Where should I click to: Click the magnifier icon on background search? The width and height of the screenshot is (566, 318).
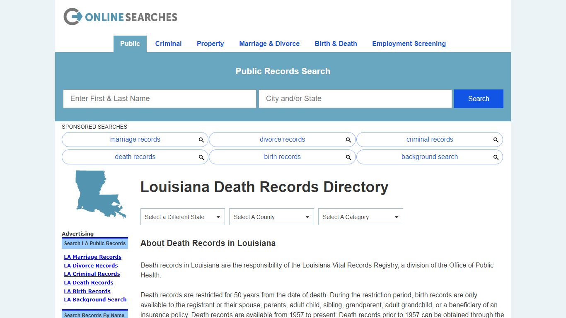coord(496,157)
